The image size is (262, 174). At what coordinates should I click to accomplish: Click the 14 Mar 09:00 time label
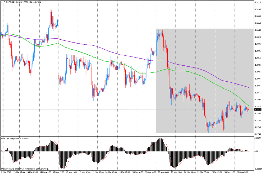(x=32, y=172)
